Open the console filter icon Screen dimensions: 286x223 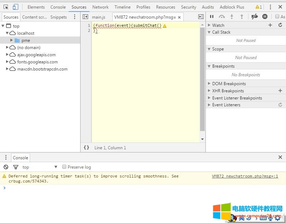(x=16, y=167)
